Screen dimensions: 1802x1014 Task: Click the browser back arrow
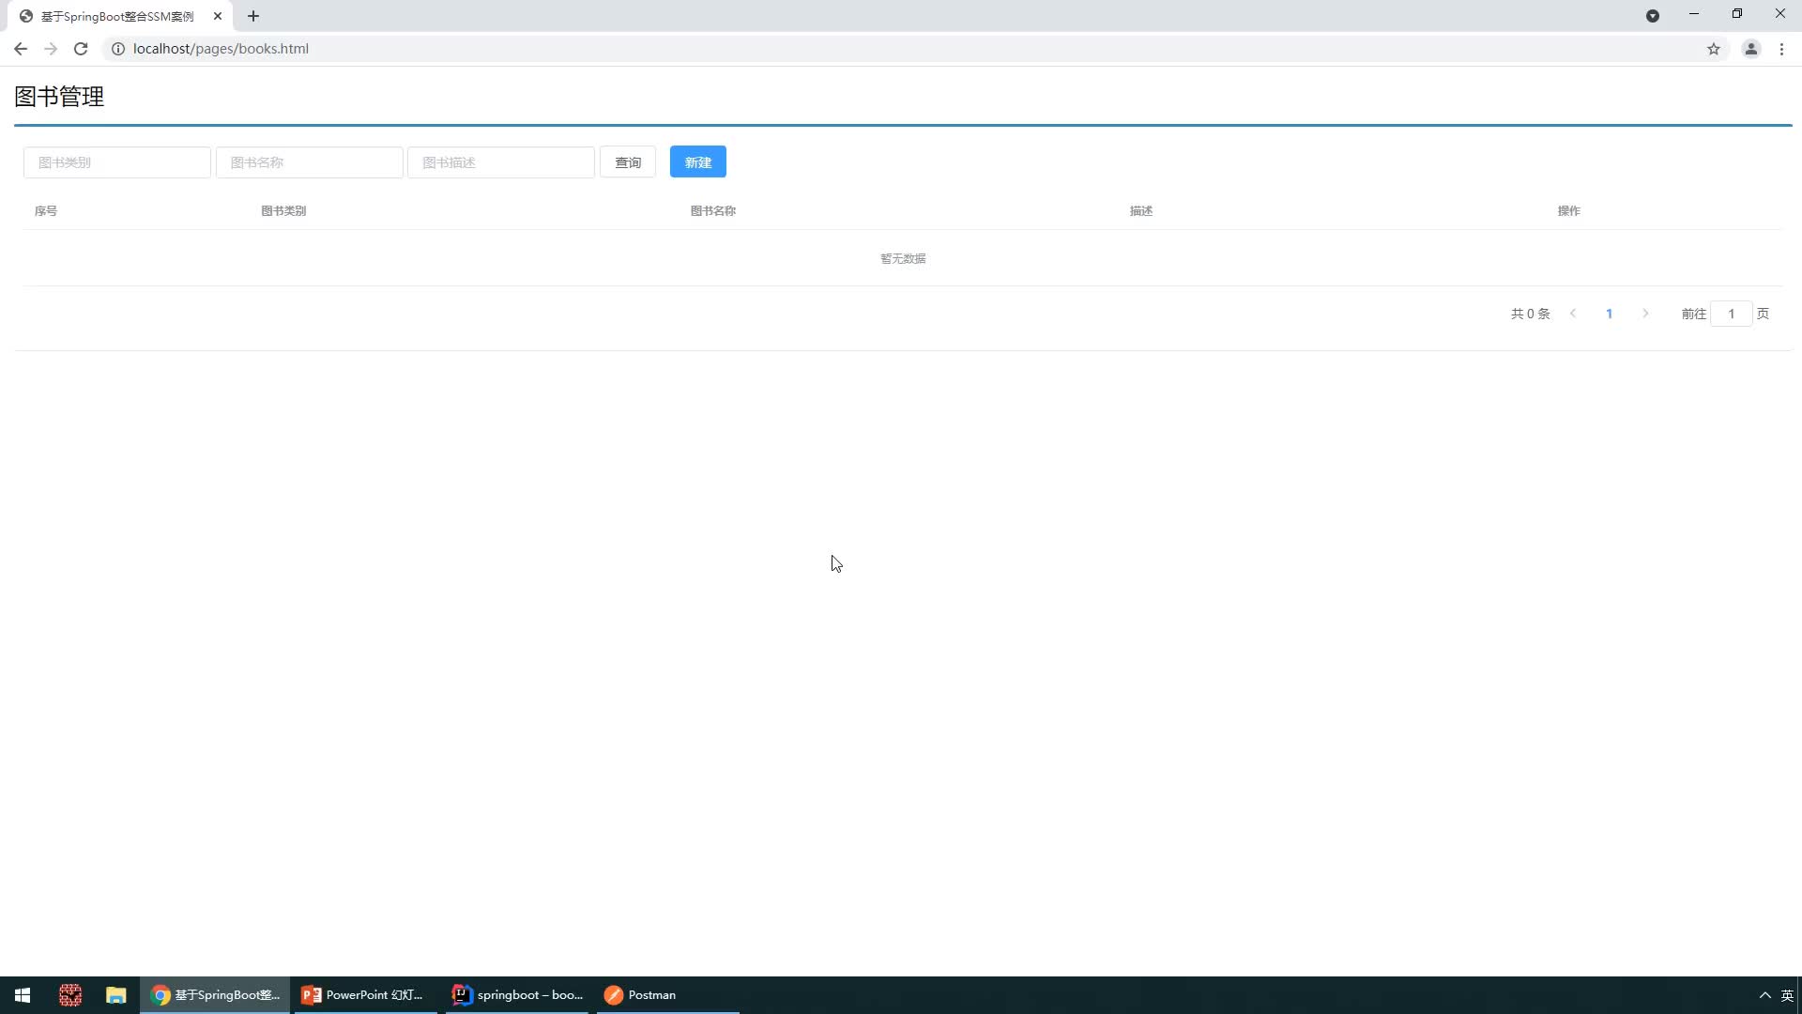[21, 49]
